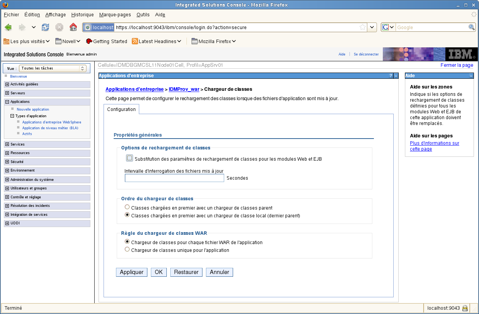Click the Appliquer button
Viewport: 479px width, 314px height.
(131, 272)
